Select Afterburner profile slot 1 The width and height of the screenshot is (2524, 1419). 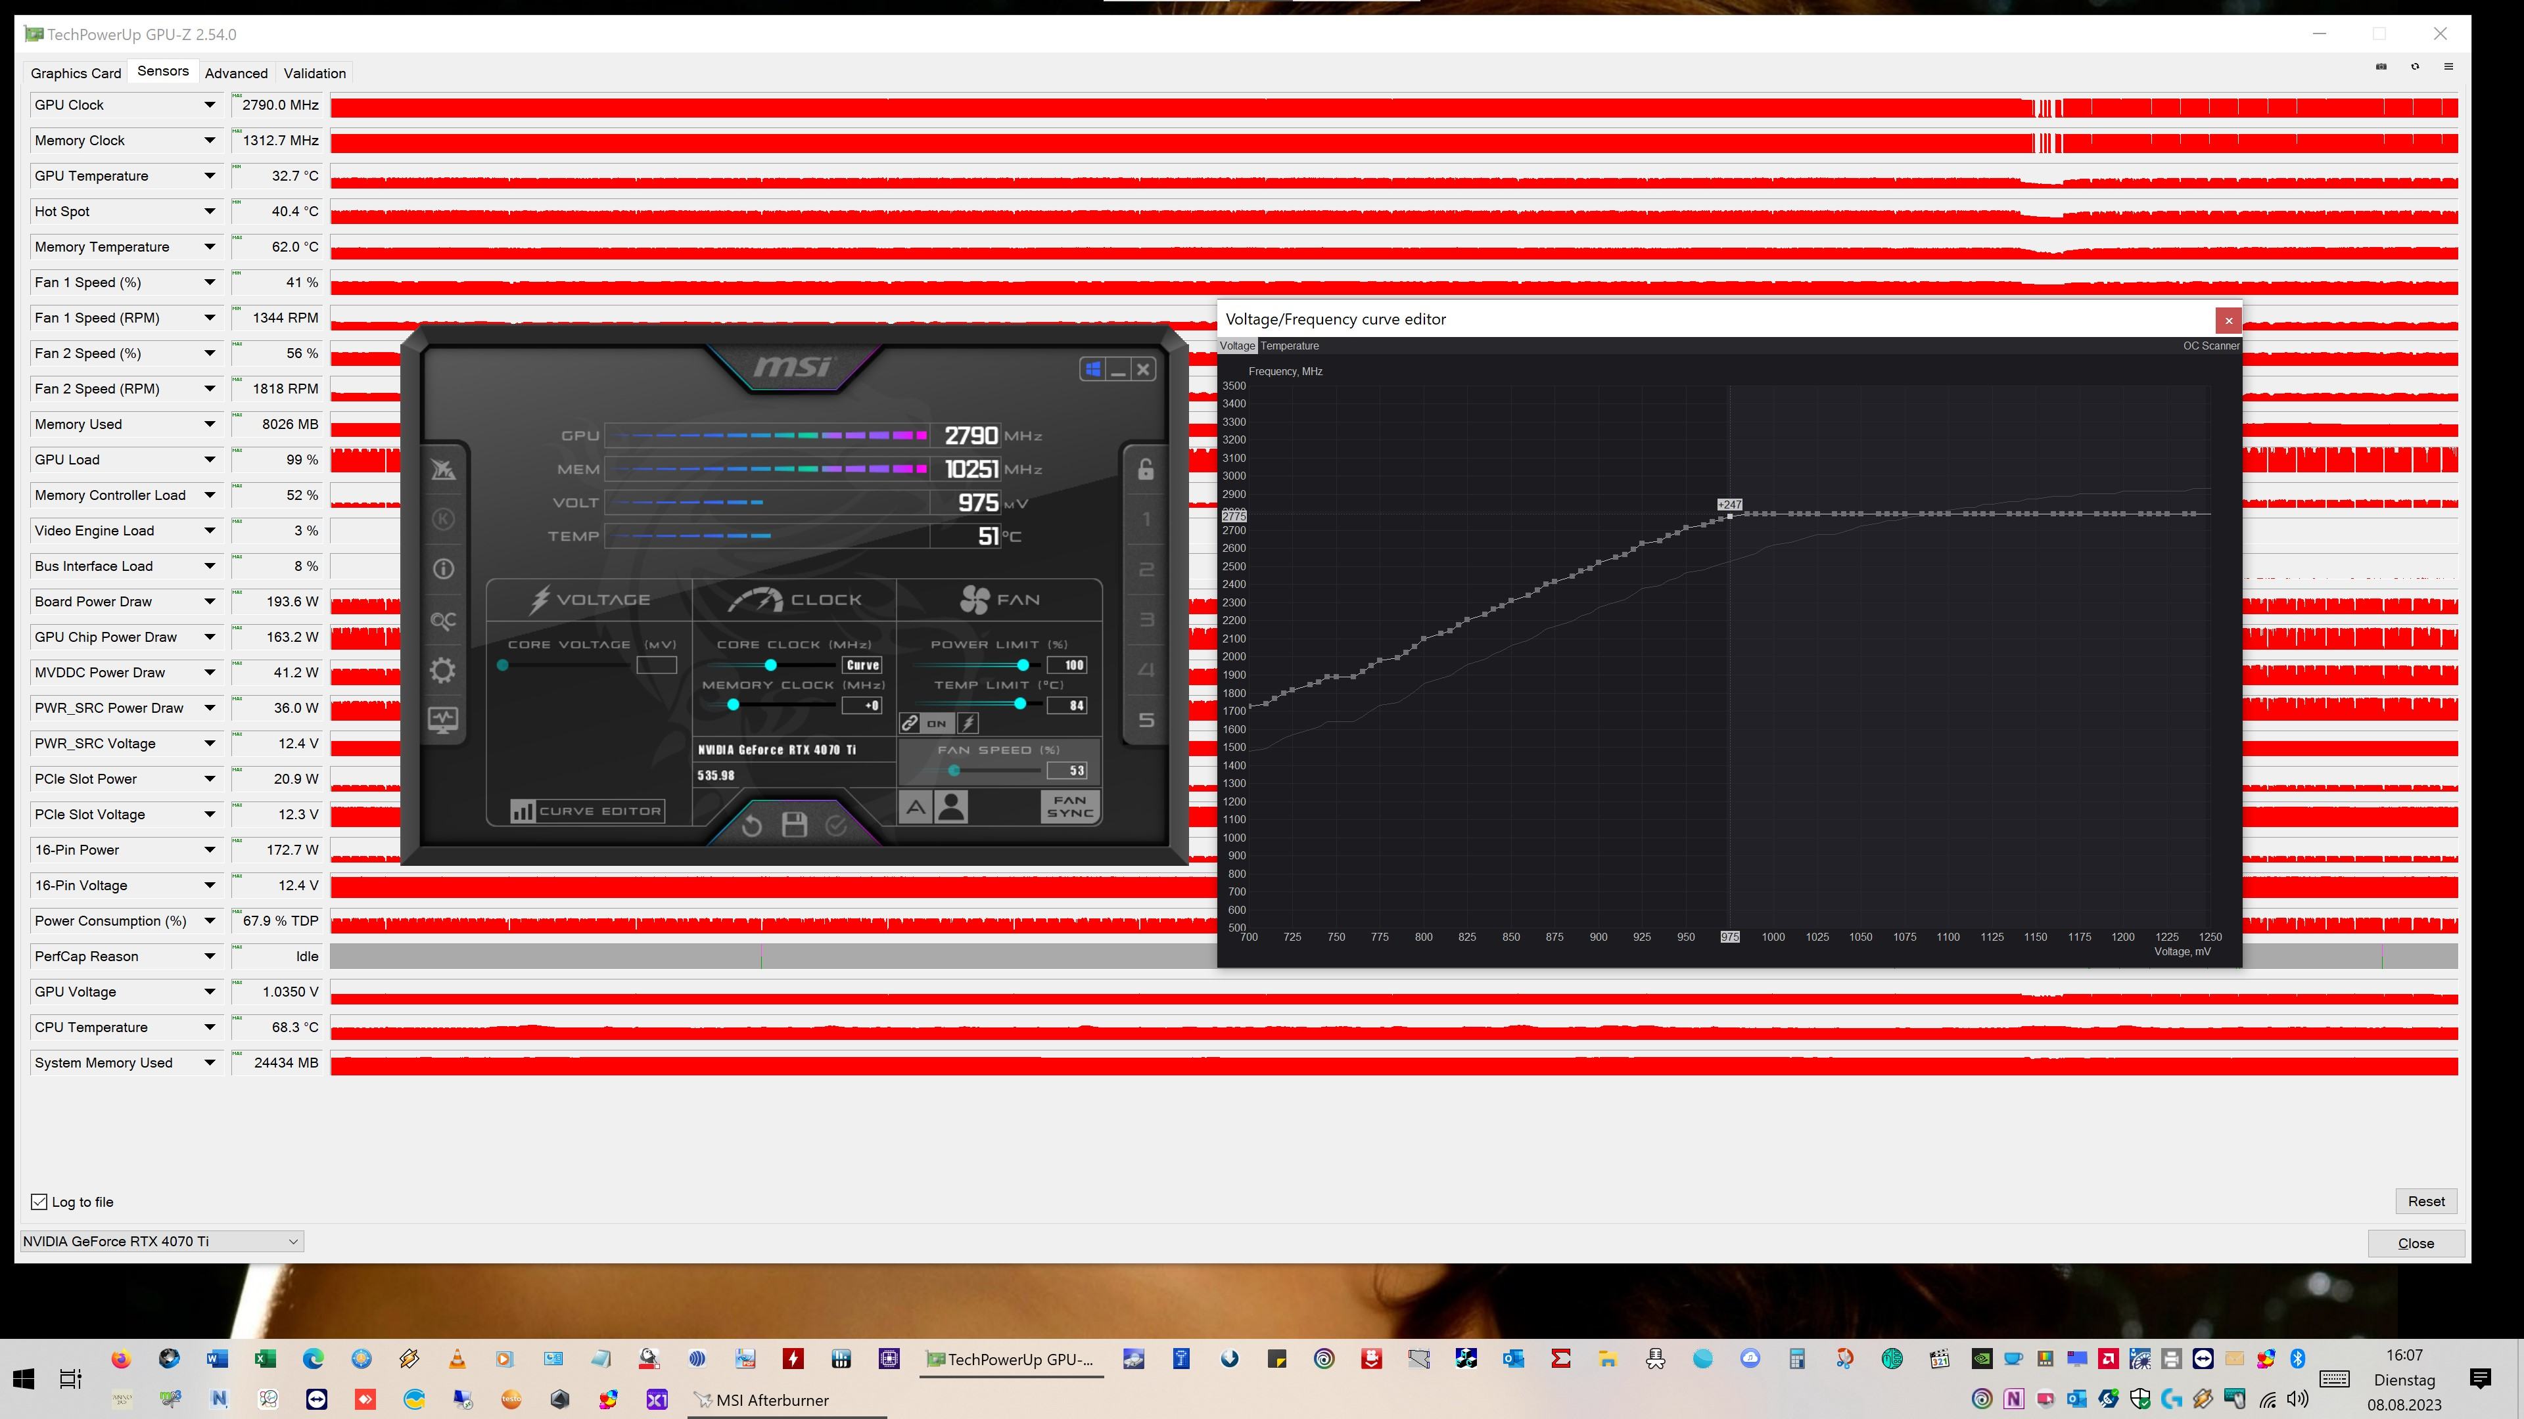1146,520
